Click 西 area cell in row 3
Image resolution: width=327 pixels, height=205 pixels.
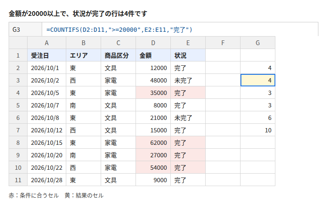[x=83, y=80]
